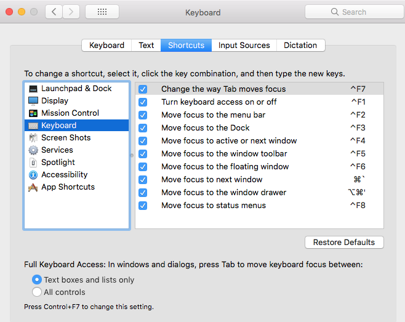405x322 pixels.
Task: Select the Display category icon
Action: (x=33, y=101)
